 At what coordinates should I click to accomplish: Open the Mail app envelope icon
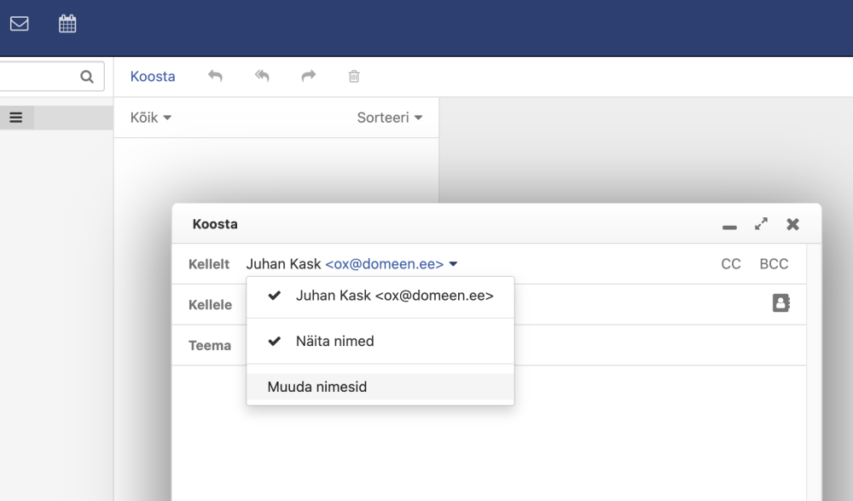coord(19,24)
